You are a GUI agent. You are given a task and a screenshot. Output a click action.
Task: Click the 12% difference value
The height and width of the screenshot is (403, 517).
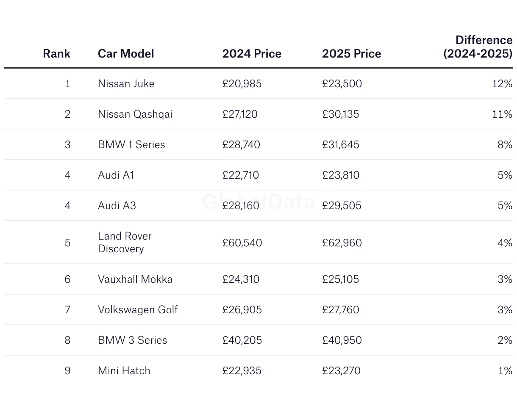[x=502, y=84]
